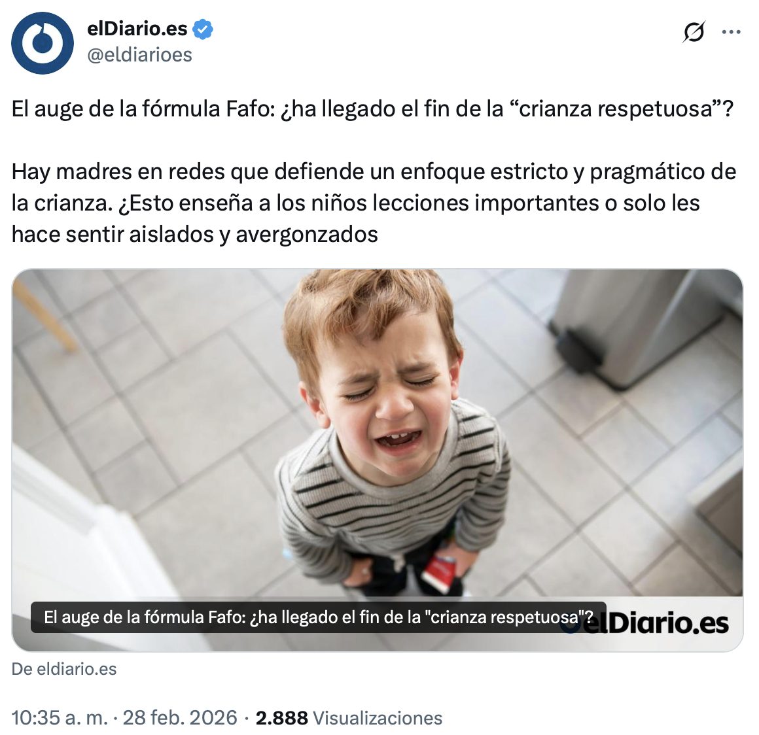
Task: Click the 'De eldiario.es' source link
Action: tap(64, 669)
